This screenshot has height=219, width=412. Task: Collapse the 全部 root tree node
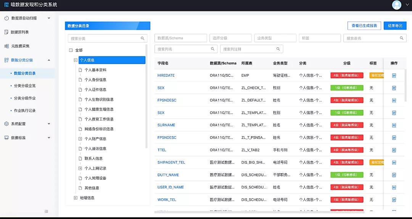[71, 50]
